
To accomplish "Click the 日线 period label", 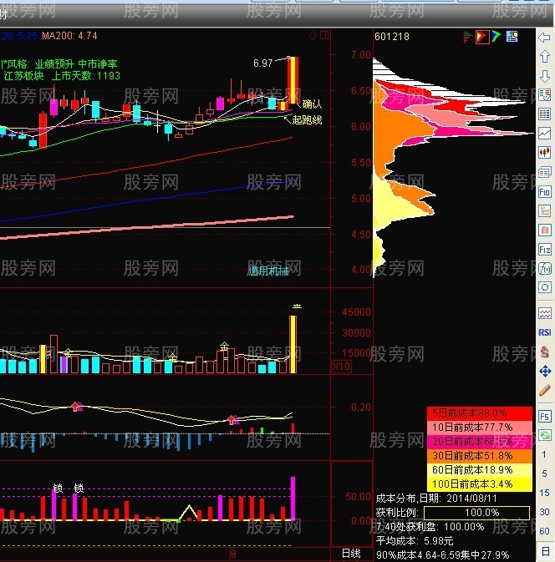I will (x=351, y=554).
